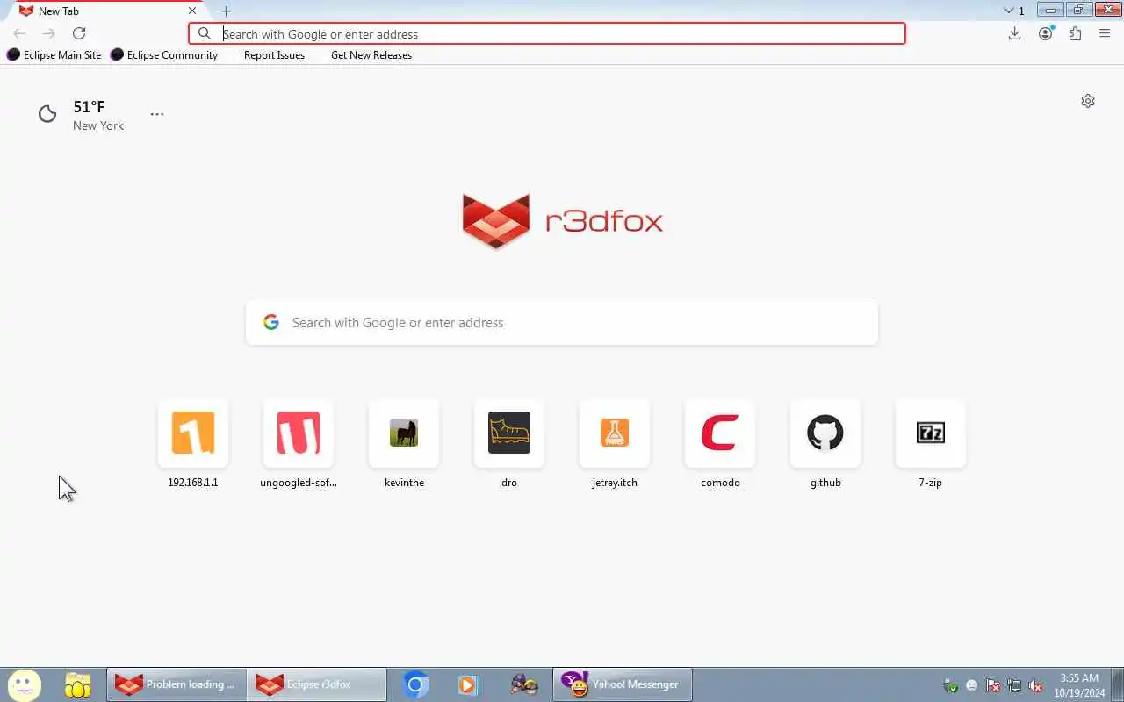1124x702 pixels.
Task: Switch to Eclipse r3dfox taskbar window
Action: (317, 684)
